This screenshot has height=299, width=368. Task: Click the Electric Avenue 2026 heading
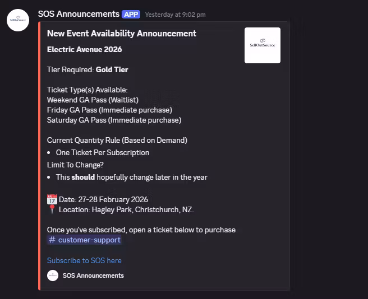pos(84,49)
